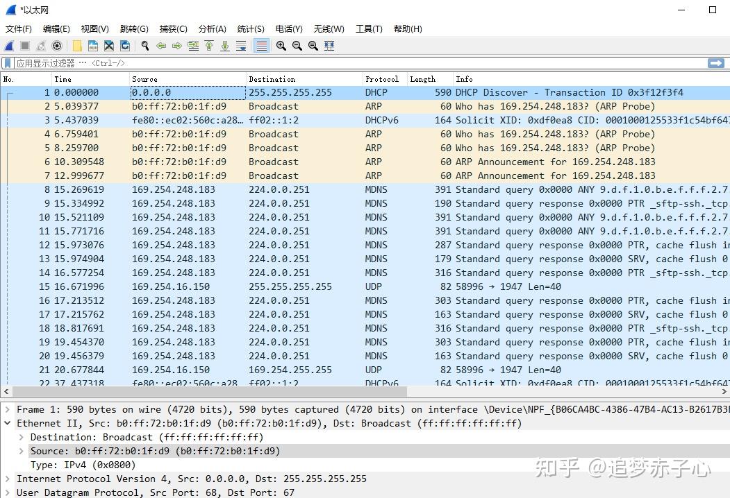The height and width of the screenshot is (498, 730).
Task: Collapse the Ethernet II section
Action: (x=8, y=423)
